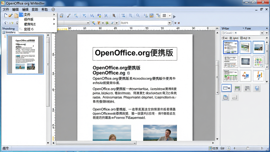Switch to the first tab above the sidebar gallery
270x152 pixels.
[x=225, y=38]
